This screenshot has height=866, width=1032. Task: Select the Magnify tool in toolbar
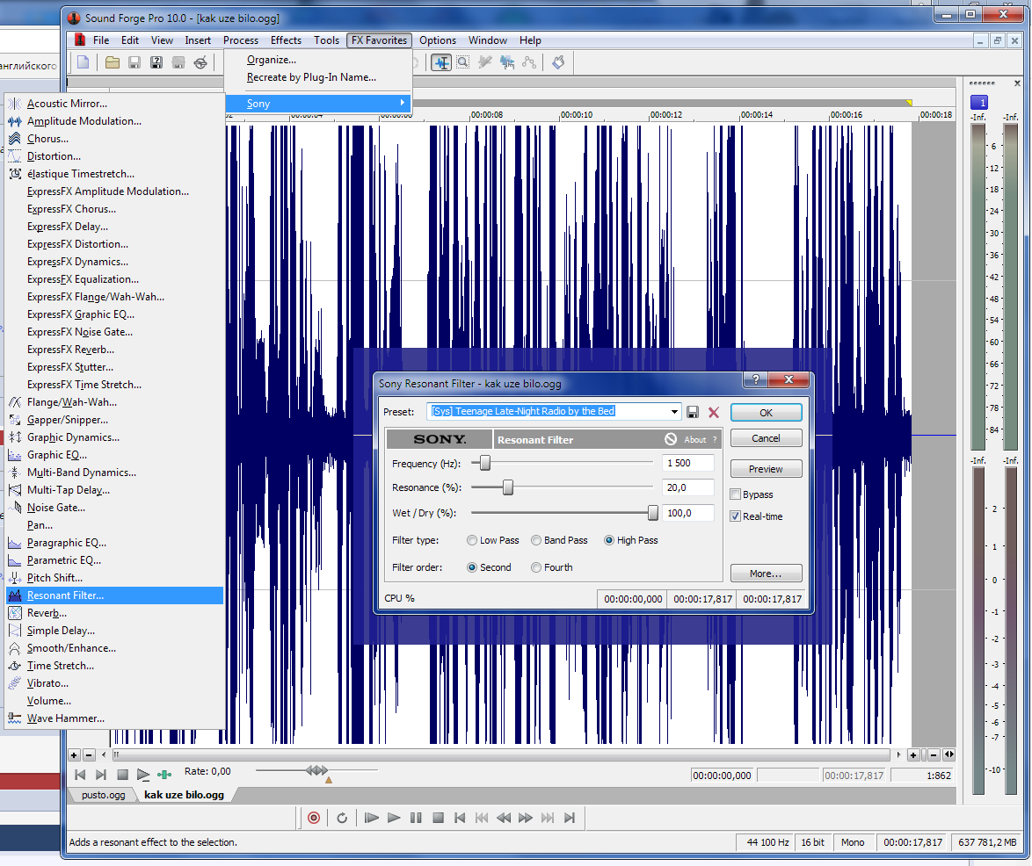pos(463,62)
